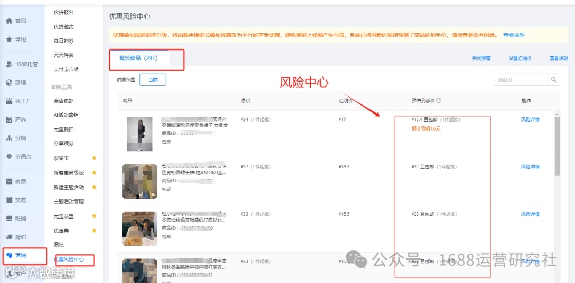
Task: Click the 分销 network icon
Action: coord(9,139)
